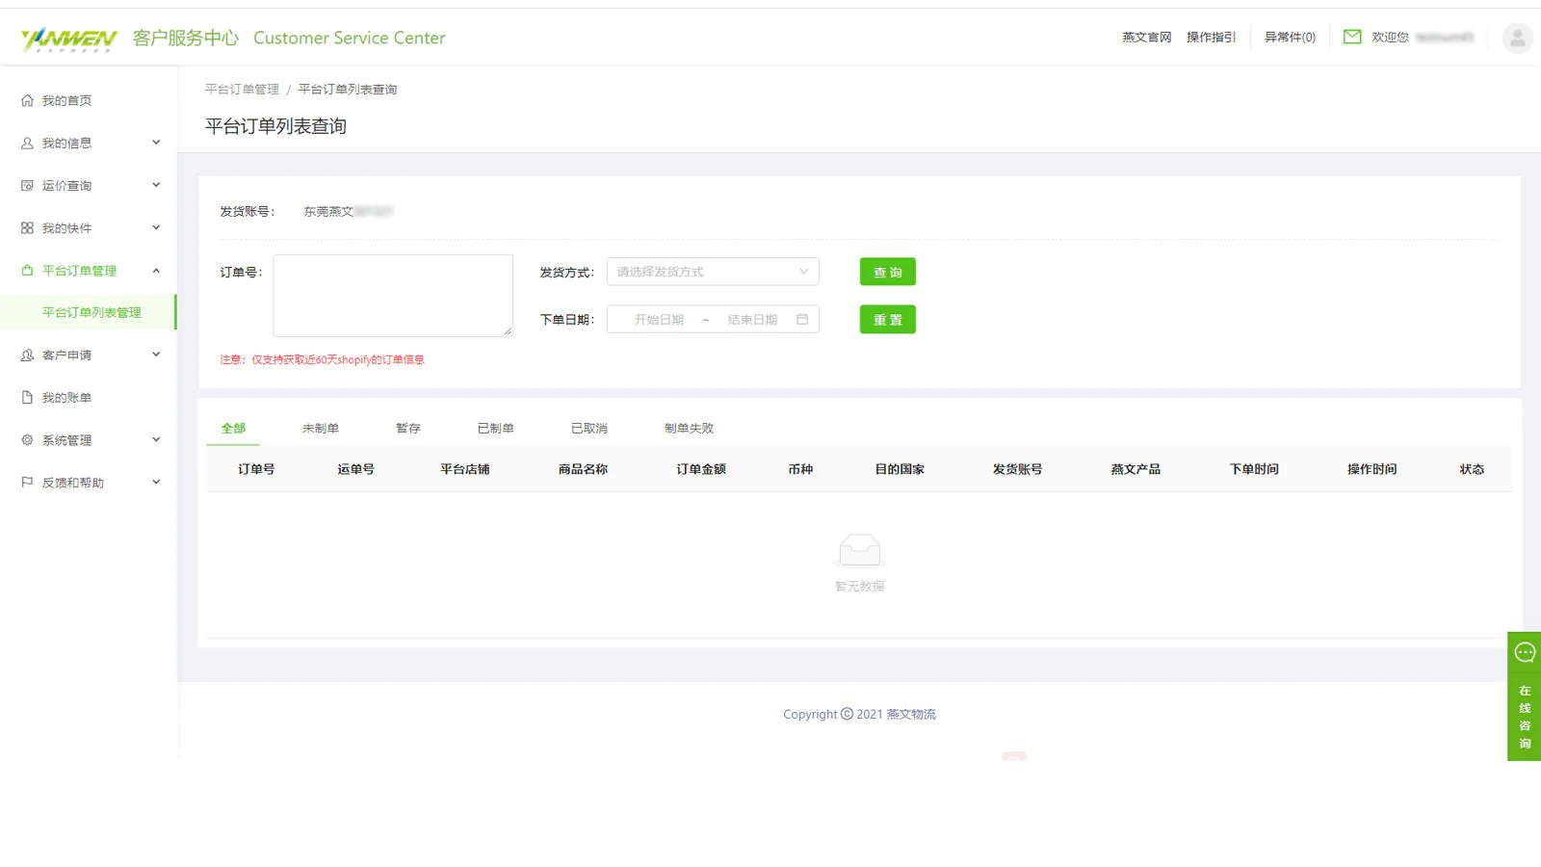Click the 平台订单管理 breadcrumb link

tap(242, 90)
